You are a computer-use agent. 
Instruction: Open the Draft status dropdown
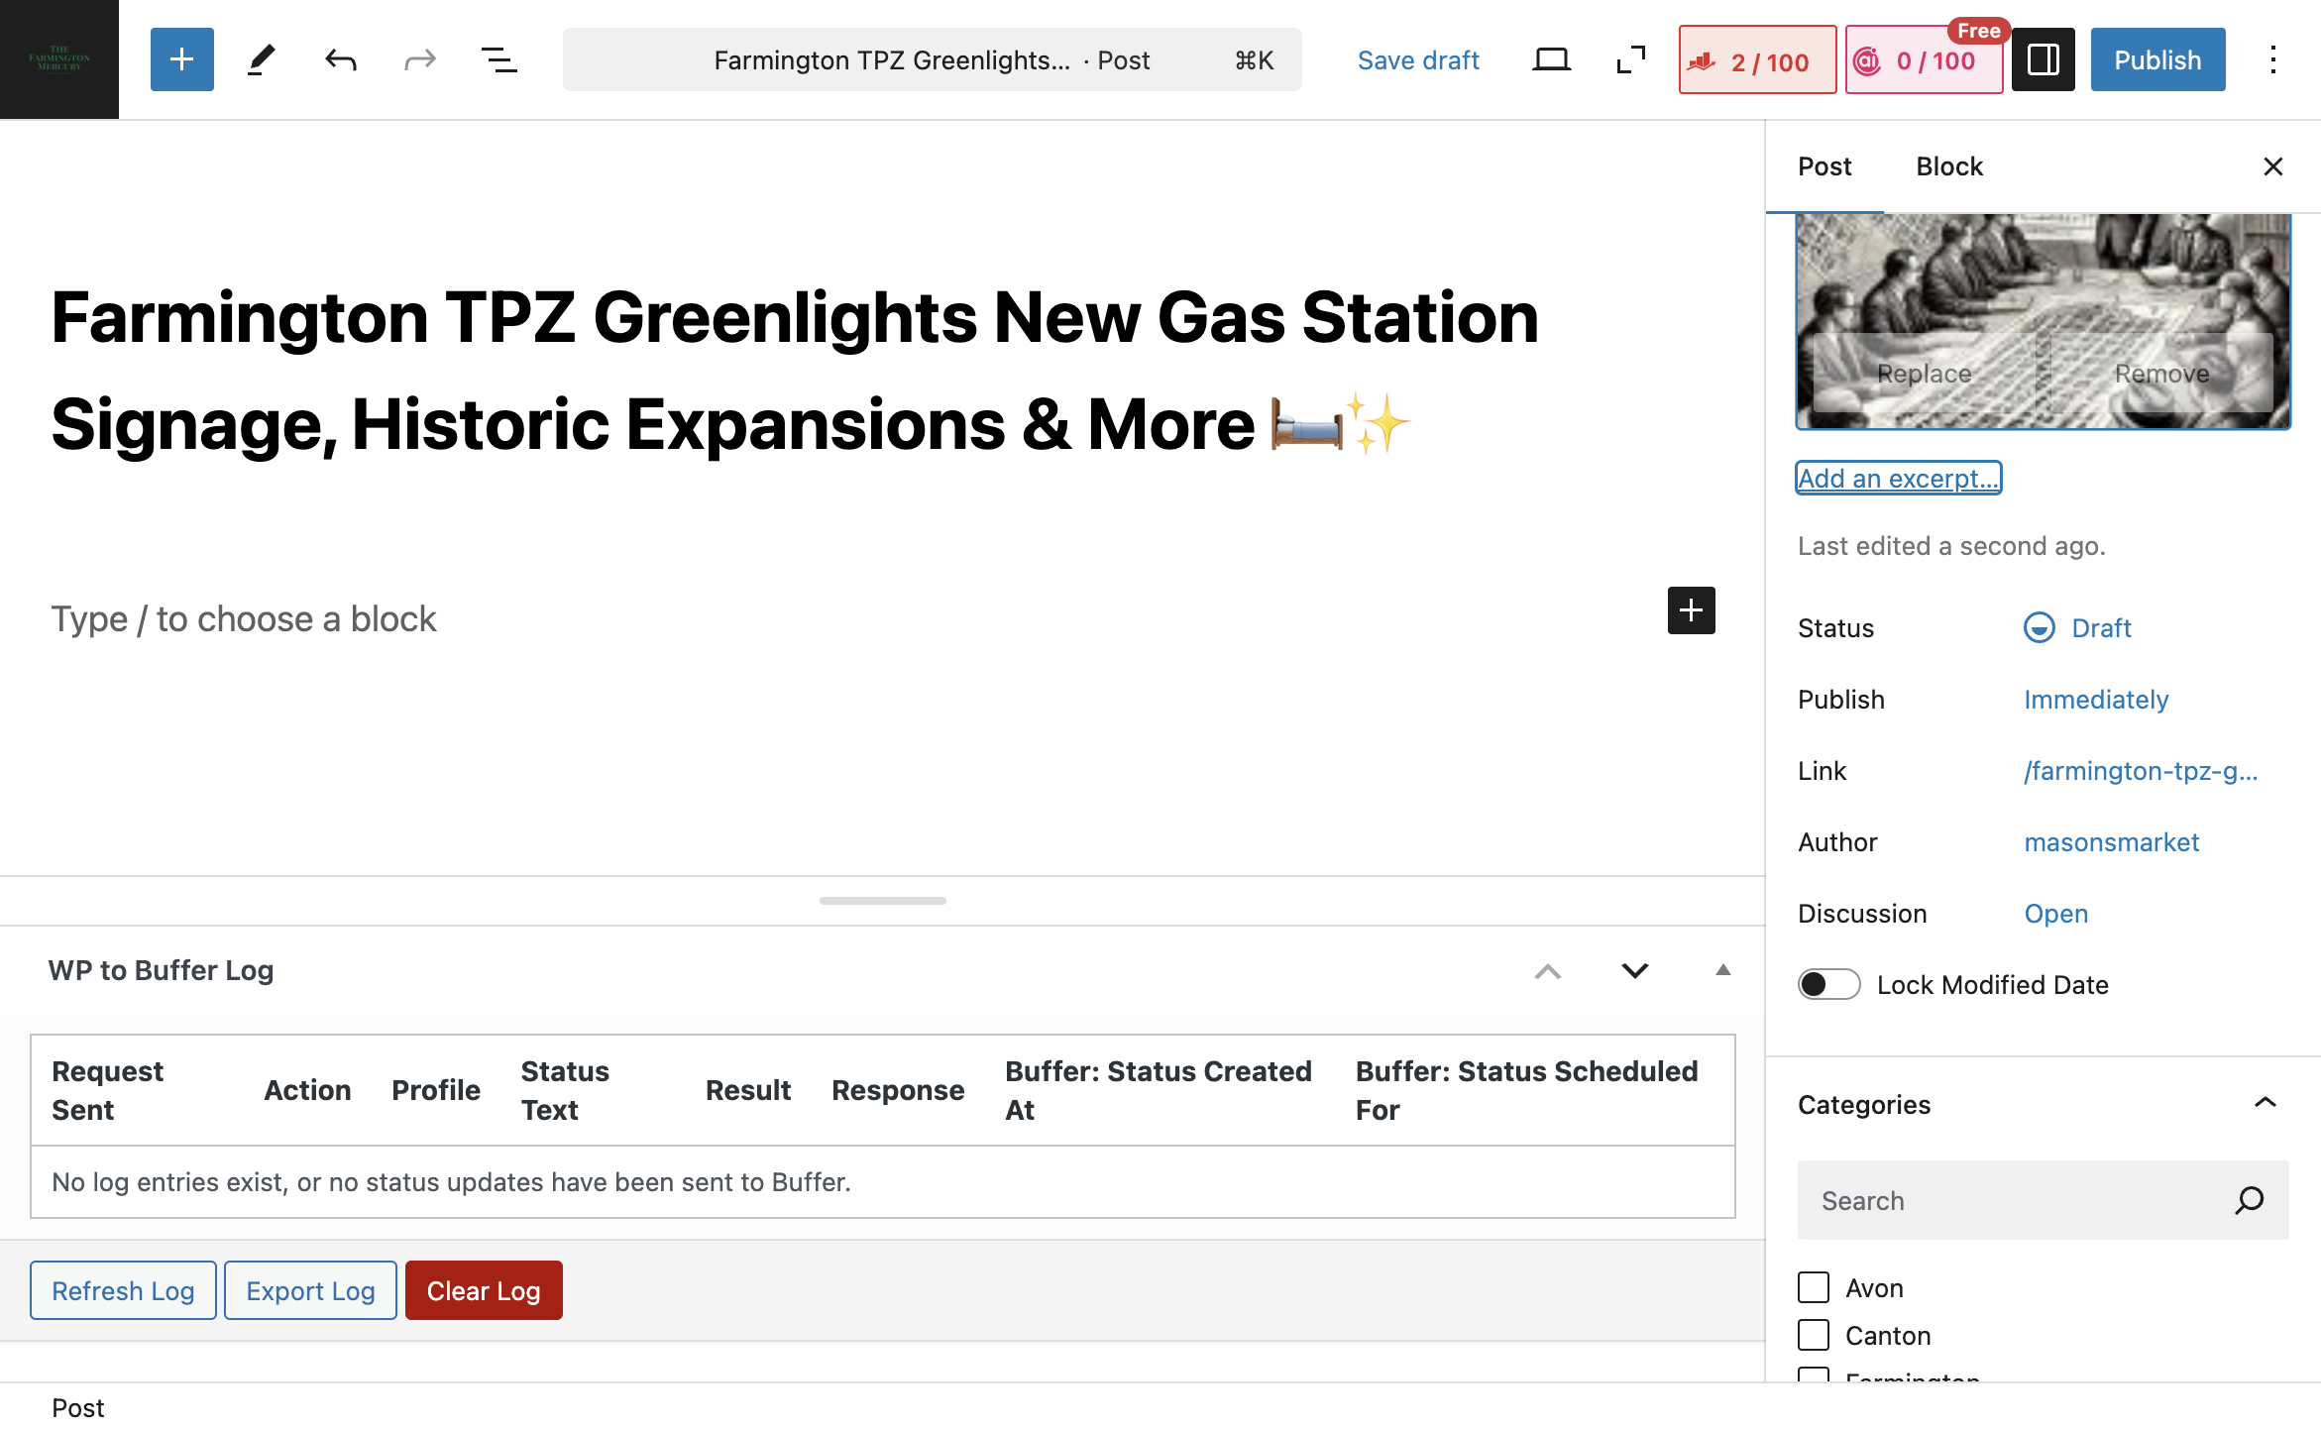[x=2078, y=628]
